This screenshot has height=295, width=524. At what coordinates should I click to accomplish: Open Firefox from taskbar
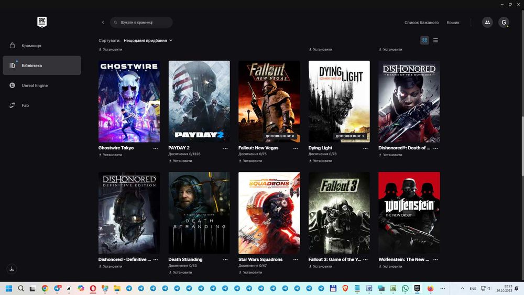[430, 288]
